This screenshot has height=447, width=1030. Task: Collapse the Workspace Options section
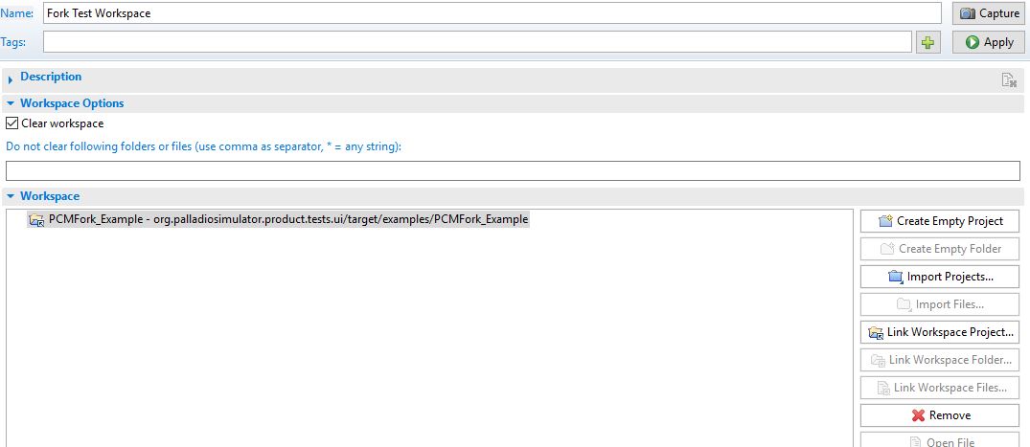tap(10, 103)
